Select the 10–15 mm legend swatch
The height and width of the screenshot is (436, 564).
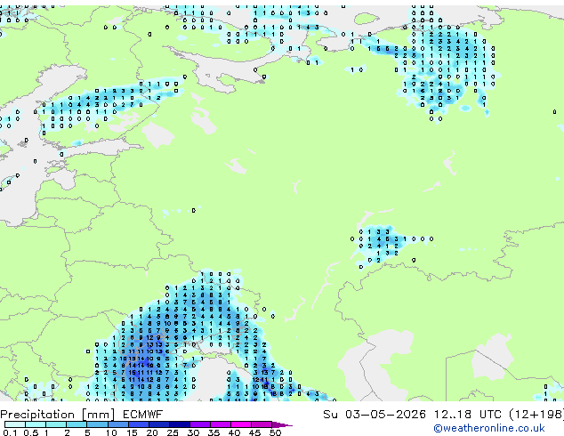pyautogui.click(x=117, y=424)
